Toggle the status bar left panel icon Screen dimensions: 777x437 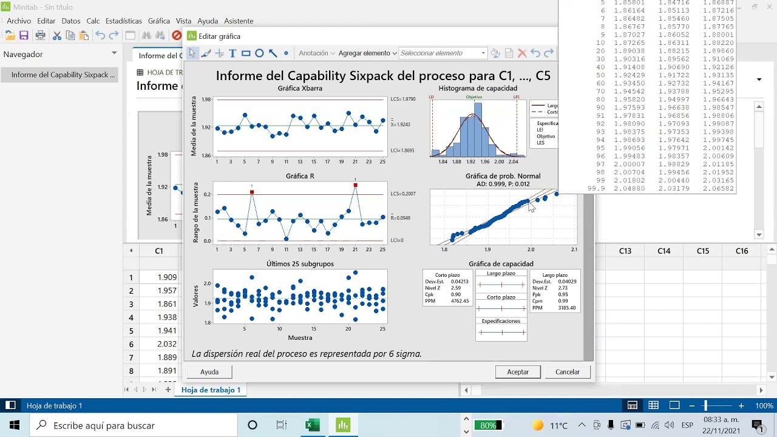(10, 405)
